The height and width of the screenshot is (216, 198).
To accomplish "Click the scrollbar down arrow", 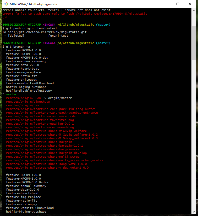I will click(194, 212).
